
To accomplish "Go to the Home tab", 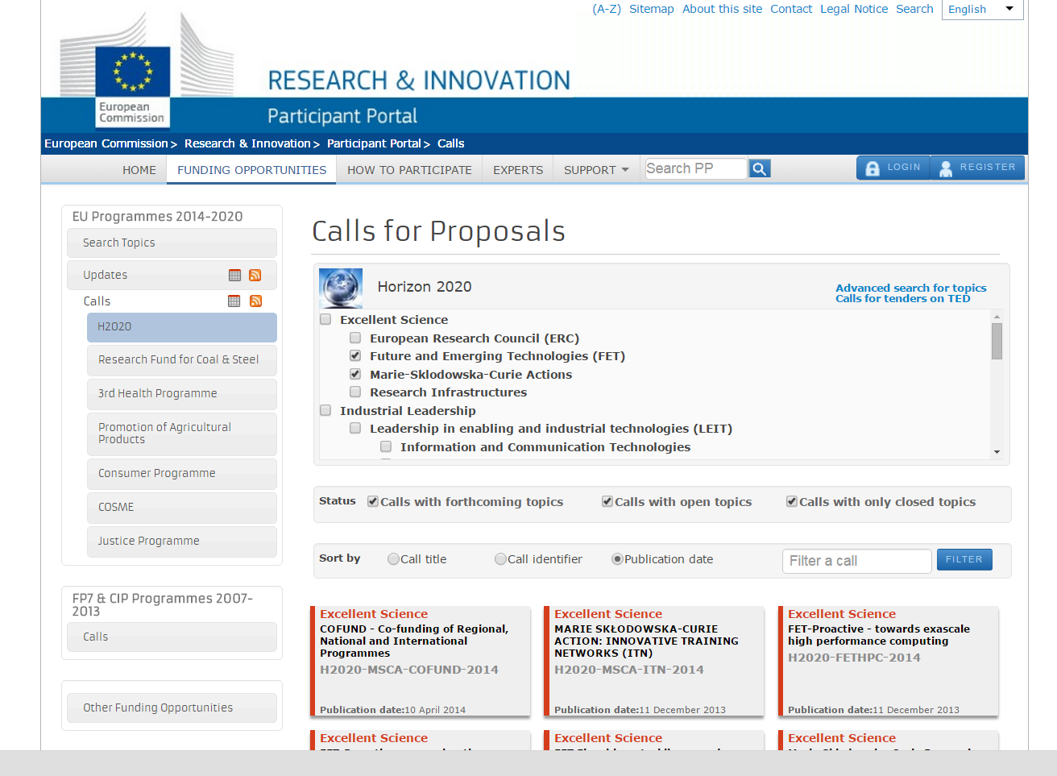I will pyautogui.click(x=139, y=170).
